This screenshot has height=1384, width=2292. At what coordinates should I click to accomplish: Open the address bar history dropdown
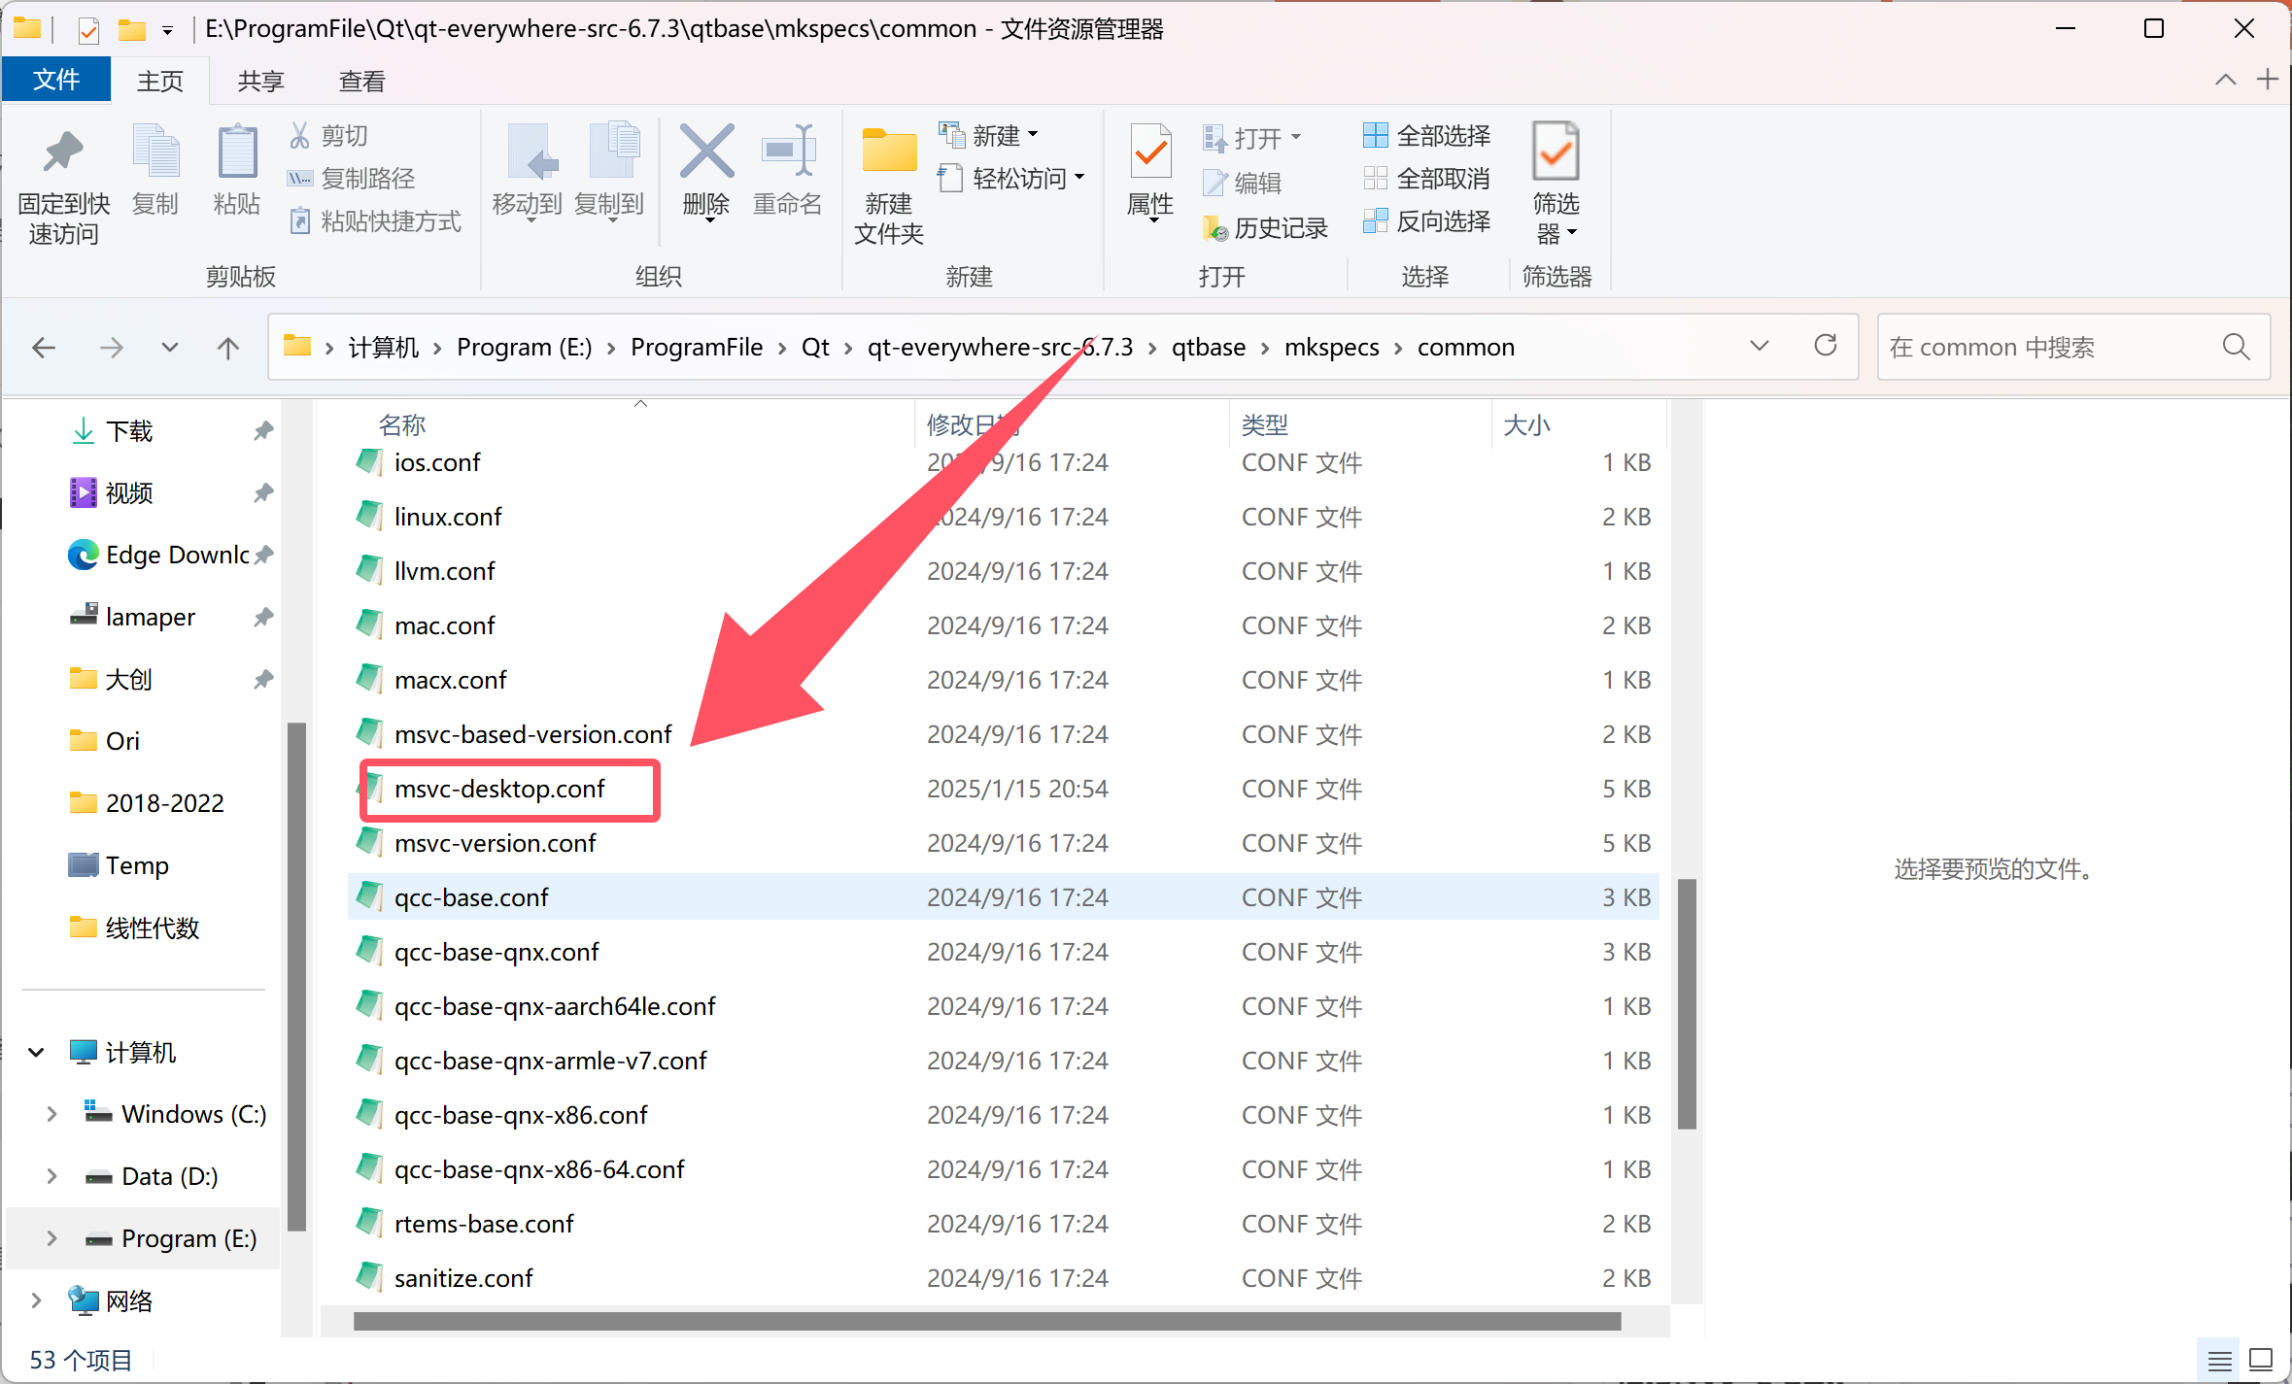[x=1759, y=346]
